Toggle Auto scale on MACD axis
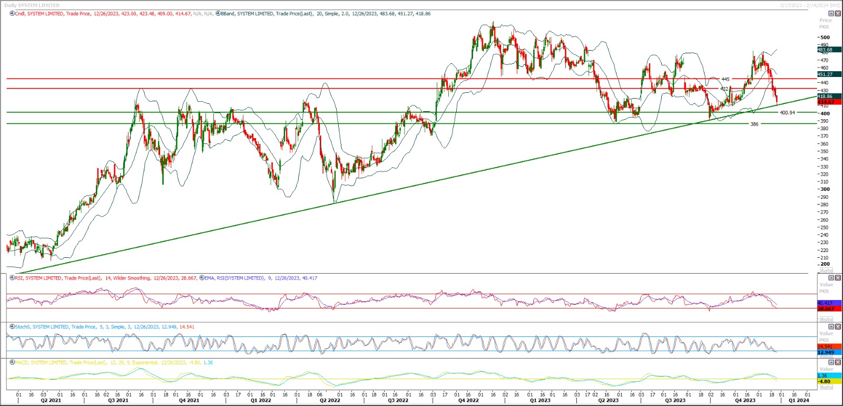 click(x=826, y=387)
